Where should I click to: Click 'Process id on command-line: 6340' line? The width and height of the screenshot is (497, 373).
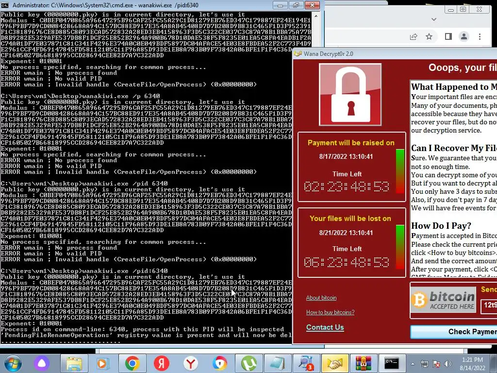(142, 329)
